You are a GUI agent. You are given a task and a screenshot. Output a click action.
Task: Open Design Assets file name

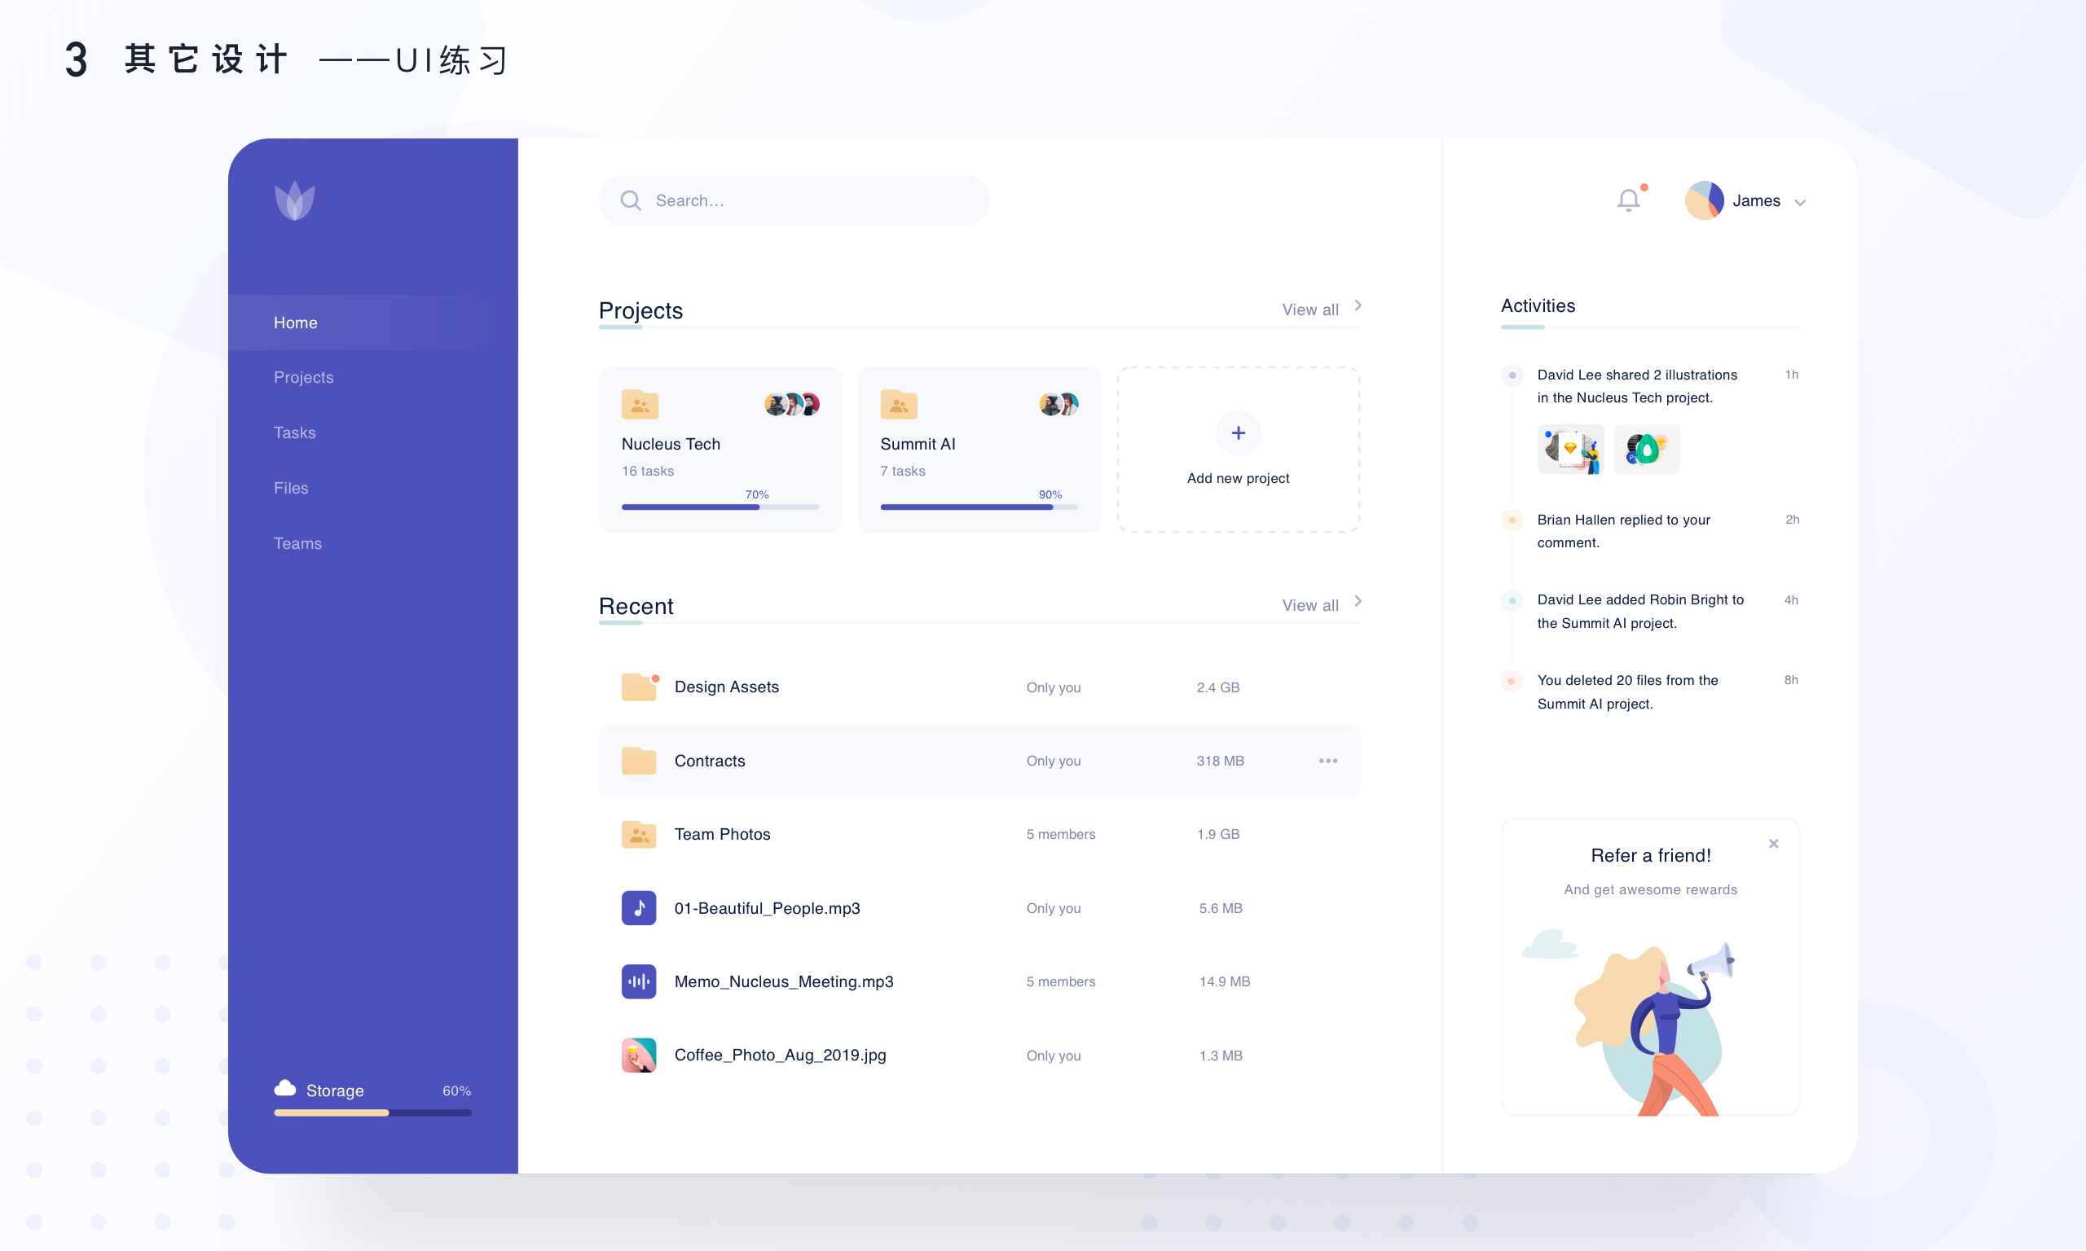[726, 687]
